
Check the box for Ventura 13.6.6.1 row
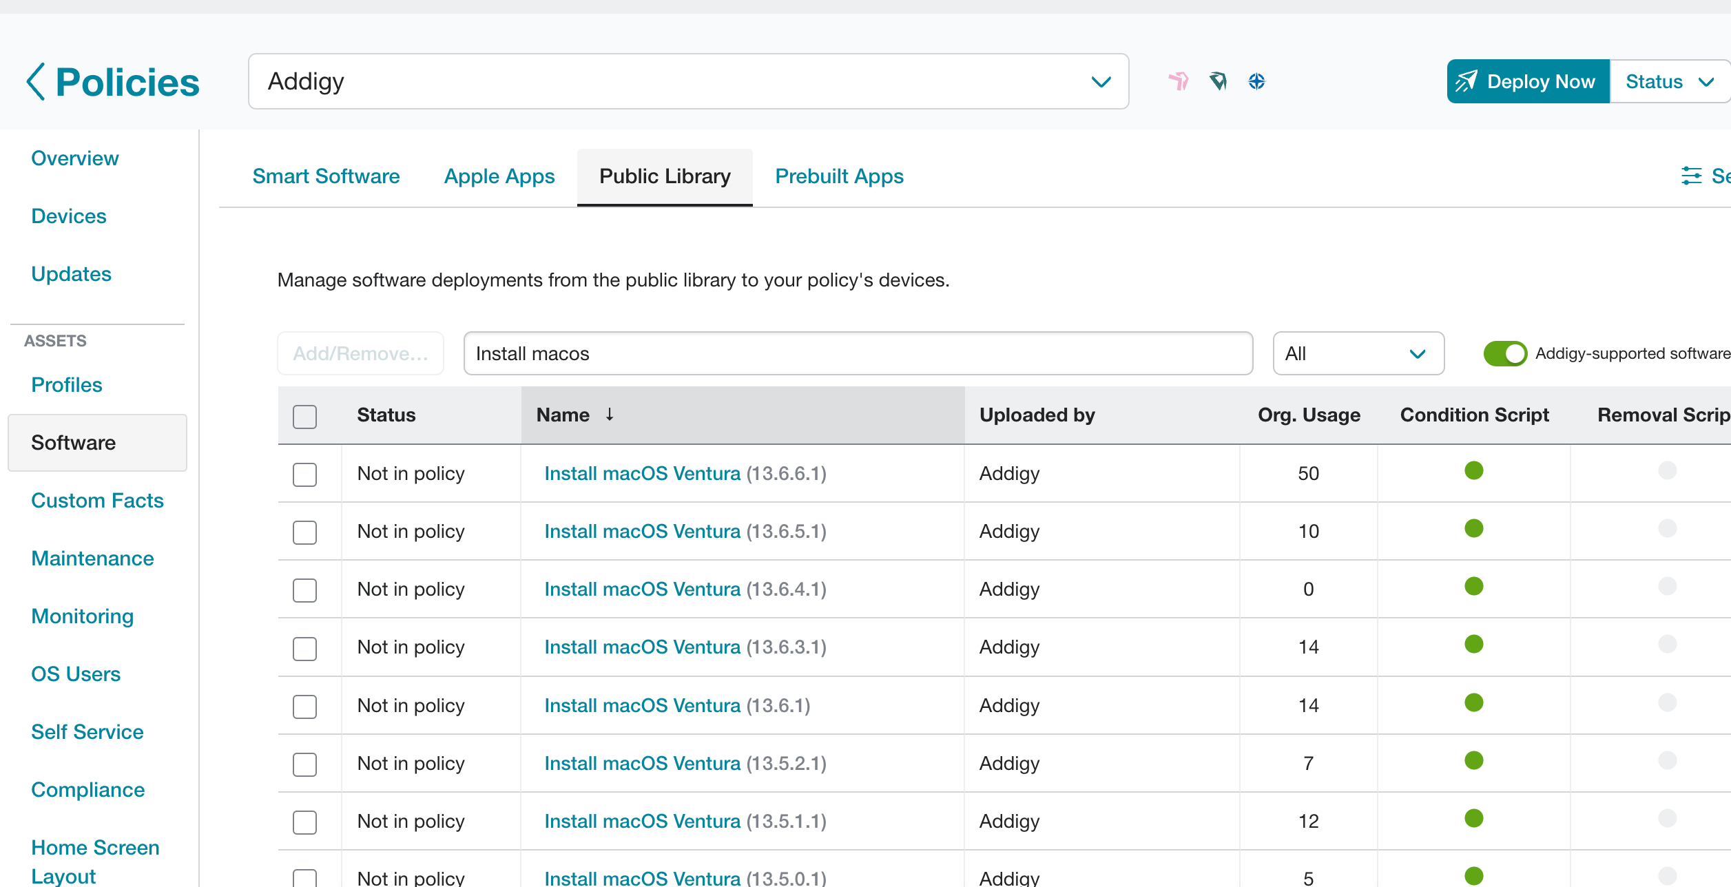click(x=304, y=474)
